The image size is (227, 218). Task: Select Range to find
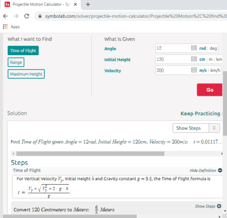16,62
